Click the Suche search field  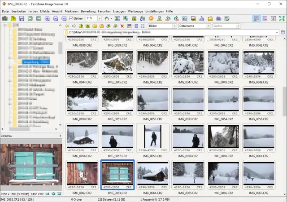click(x=224, y=26)
